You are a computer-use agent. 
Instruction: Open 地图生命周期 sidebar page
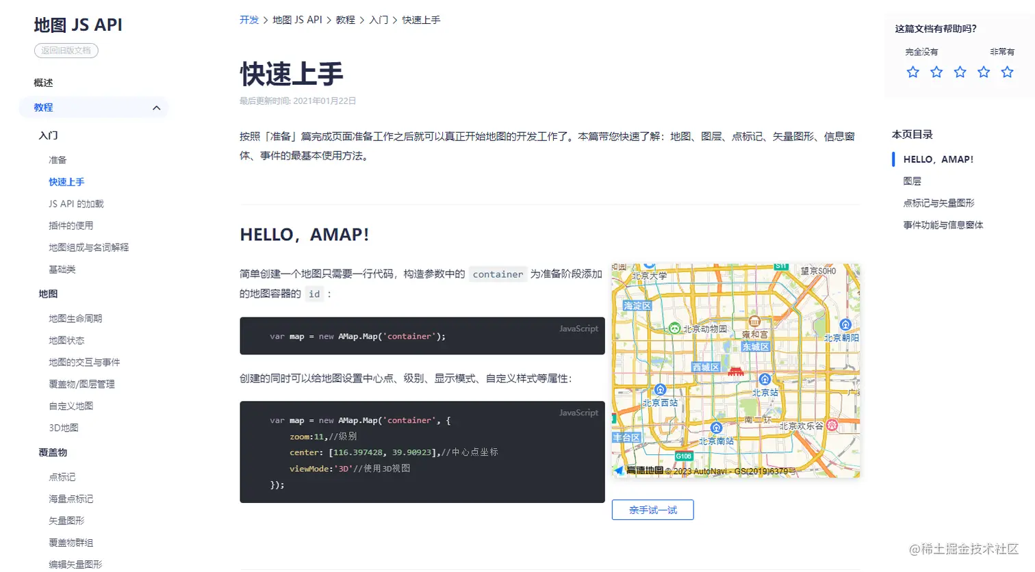coord(75,319)
